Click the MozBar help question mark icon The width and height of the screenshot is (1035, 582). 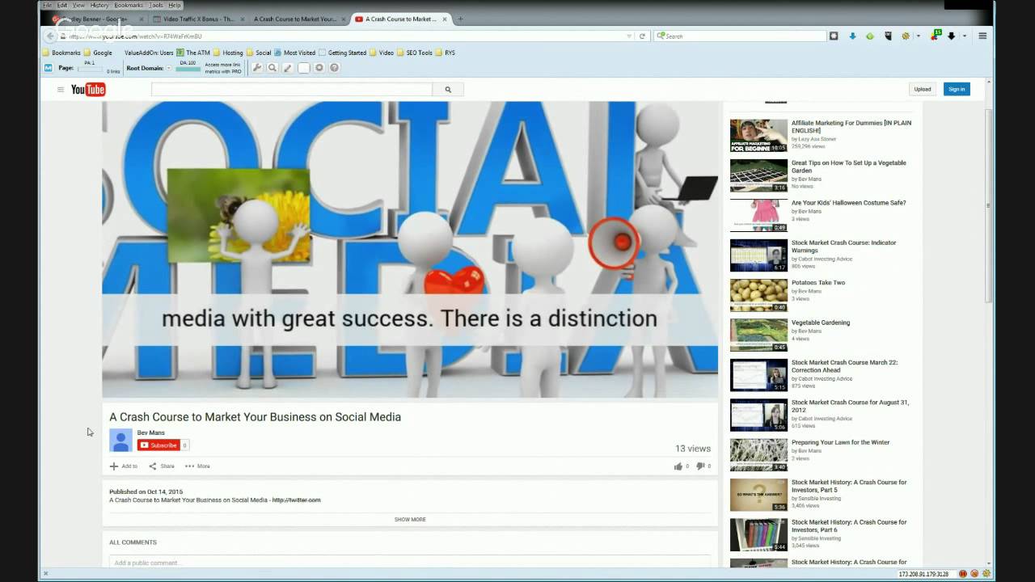[x=334, y=68]
